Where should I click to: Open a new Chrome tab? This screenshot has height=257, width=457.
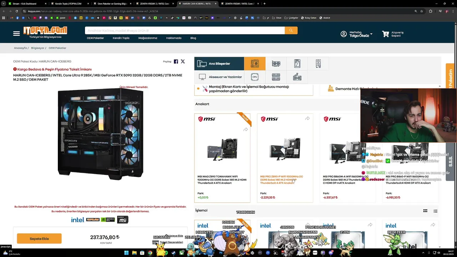point(264,4)
